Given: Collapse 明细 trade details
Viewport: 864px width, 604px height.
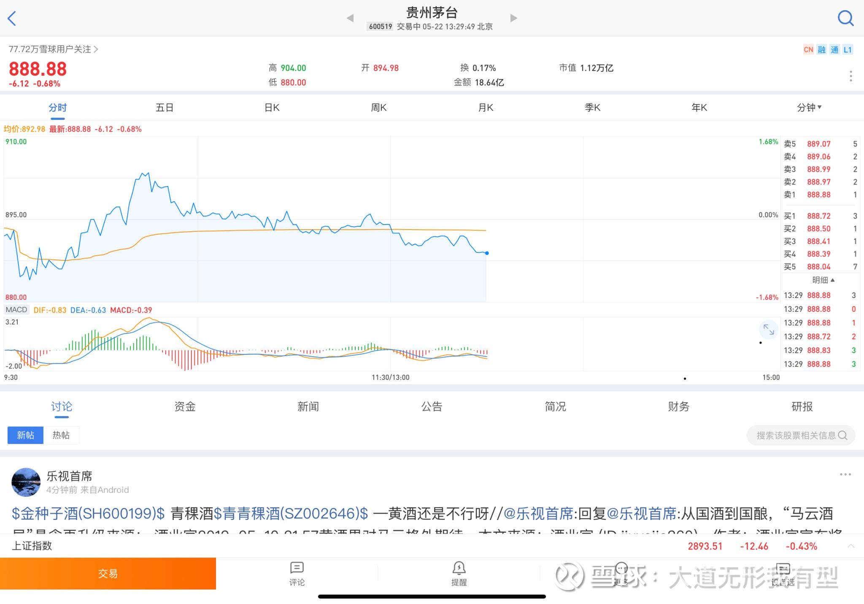Looking at the screenshot, I should point(823,280).
